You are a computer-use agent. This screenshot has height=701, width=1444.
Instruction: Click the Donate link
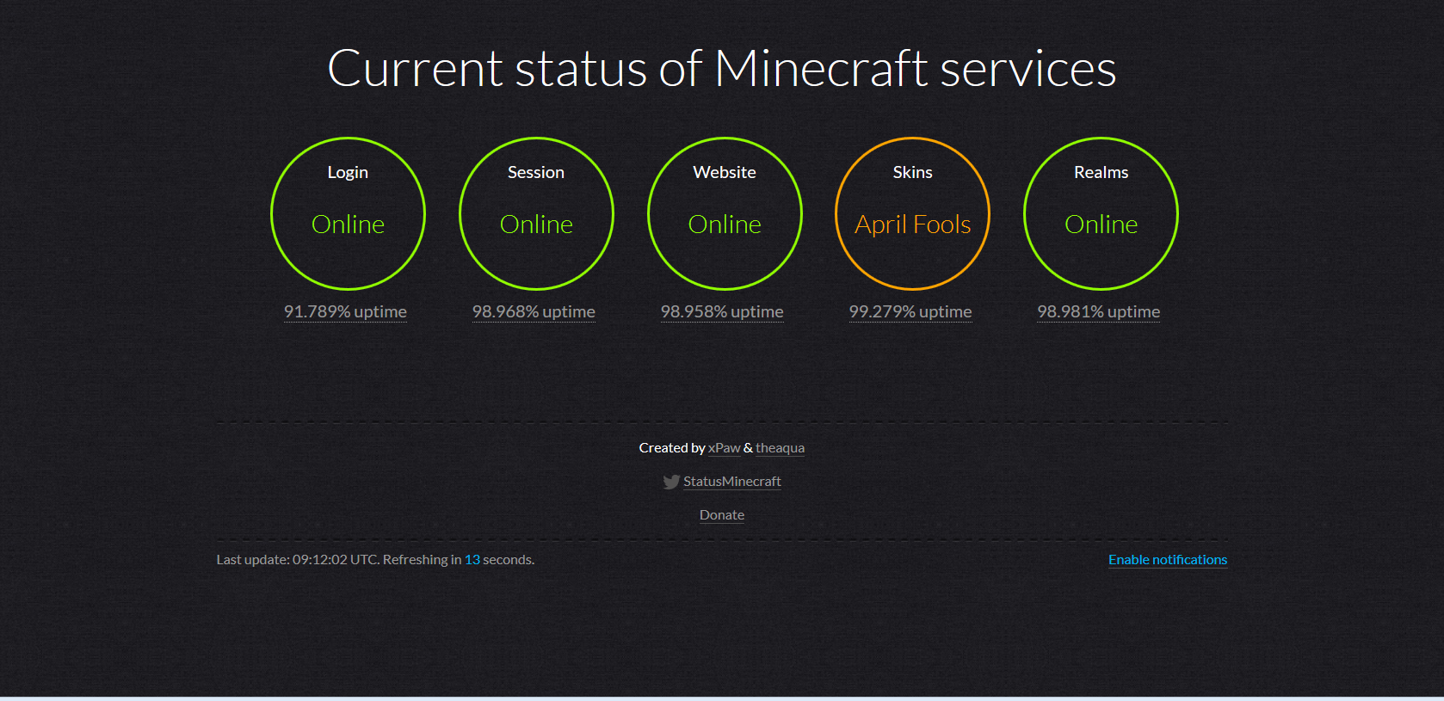point(721,515)
